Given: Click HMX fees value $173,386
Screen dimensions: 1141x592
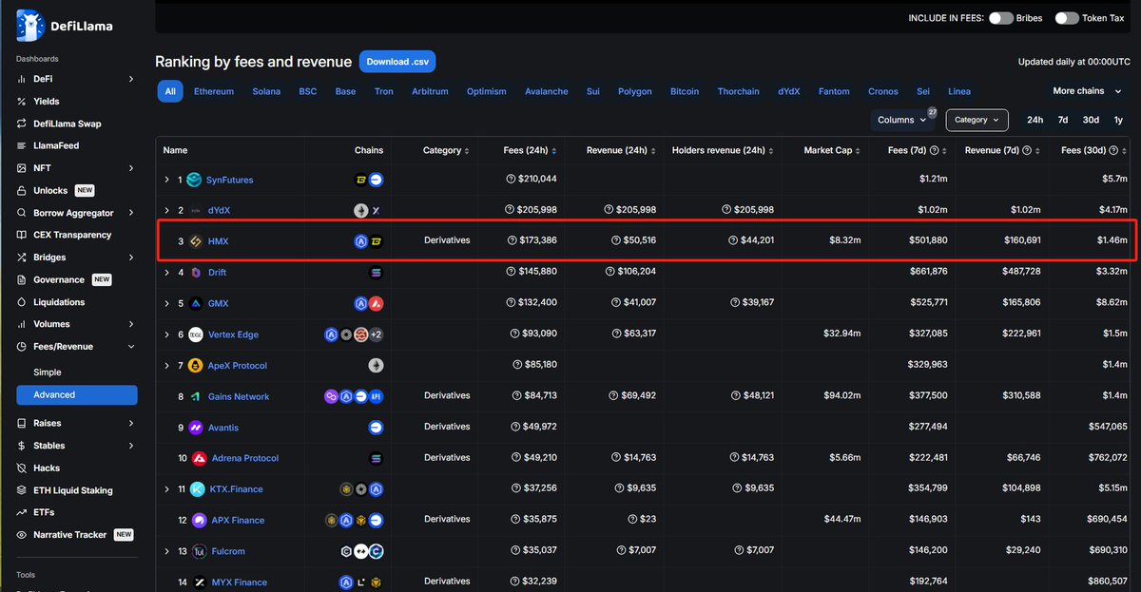Looking at the screenshot, I should click(537, 240).
